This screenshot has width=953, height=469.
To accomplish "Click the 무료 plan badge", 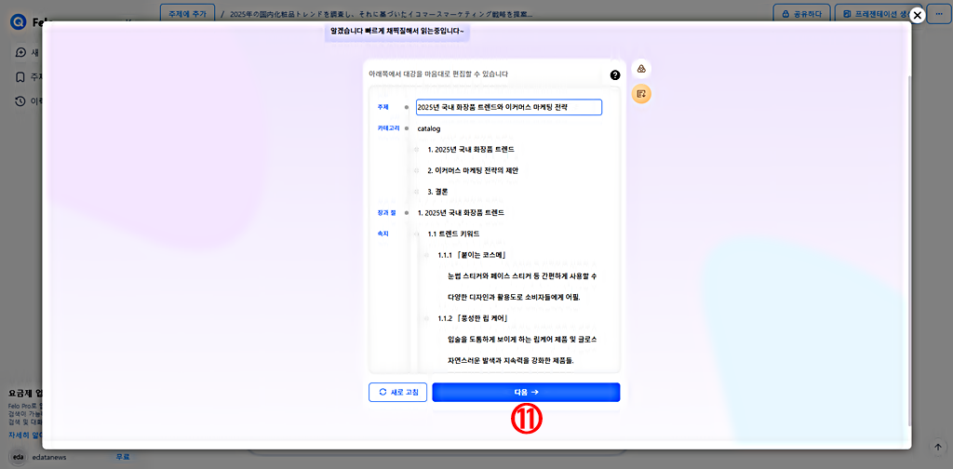I will (x=124, y=457).
